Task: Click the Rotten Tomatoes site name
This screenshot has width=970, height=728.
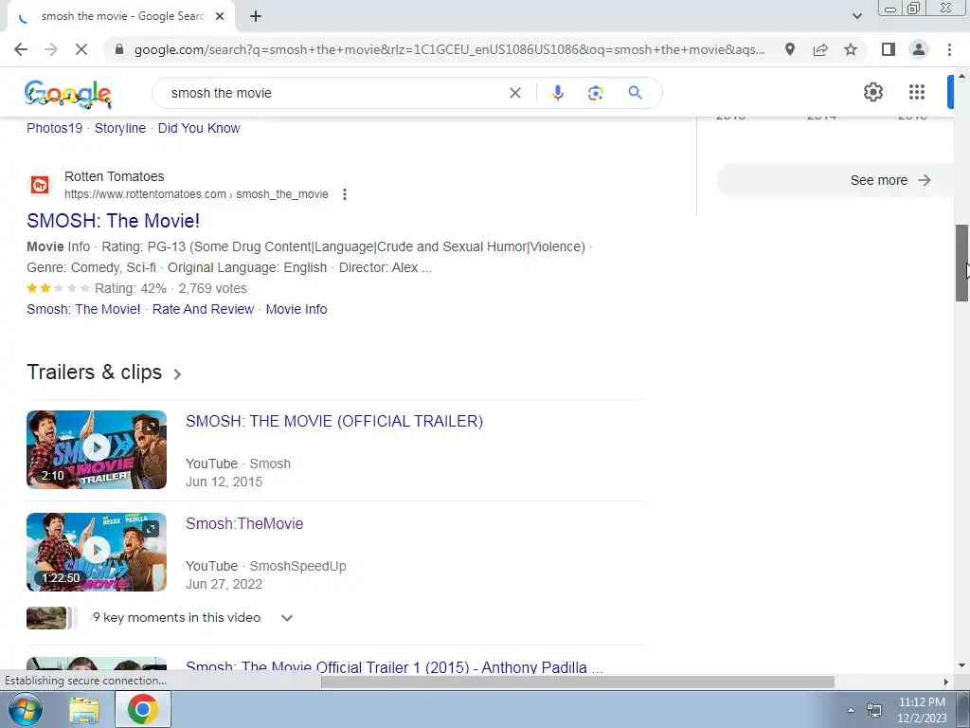Action: [x=114, y=176]
